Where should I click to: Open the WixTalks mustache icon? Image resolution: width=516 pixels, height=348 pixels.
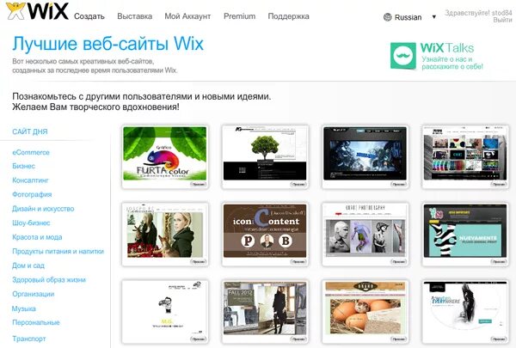(x=402, y=56)
